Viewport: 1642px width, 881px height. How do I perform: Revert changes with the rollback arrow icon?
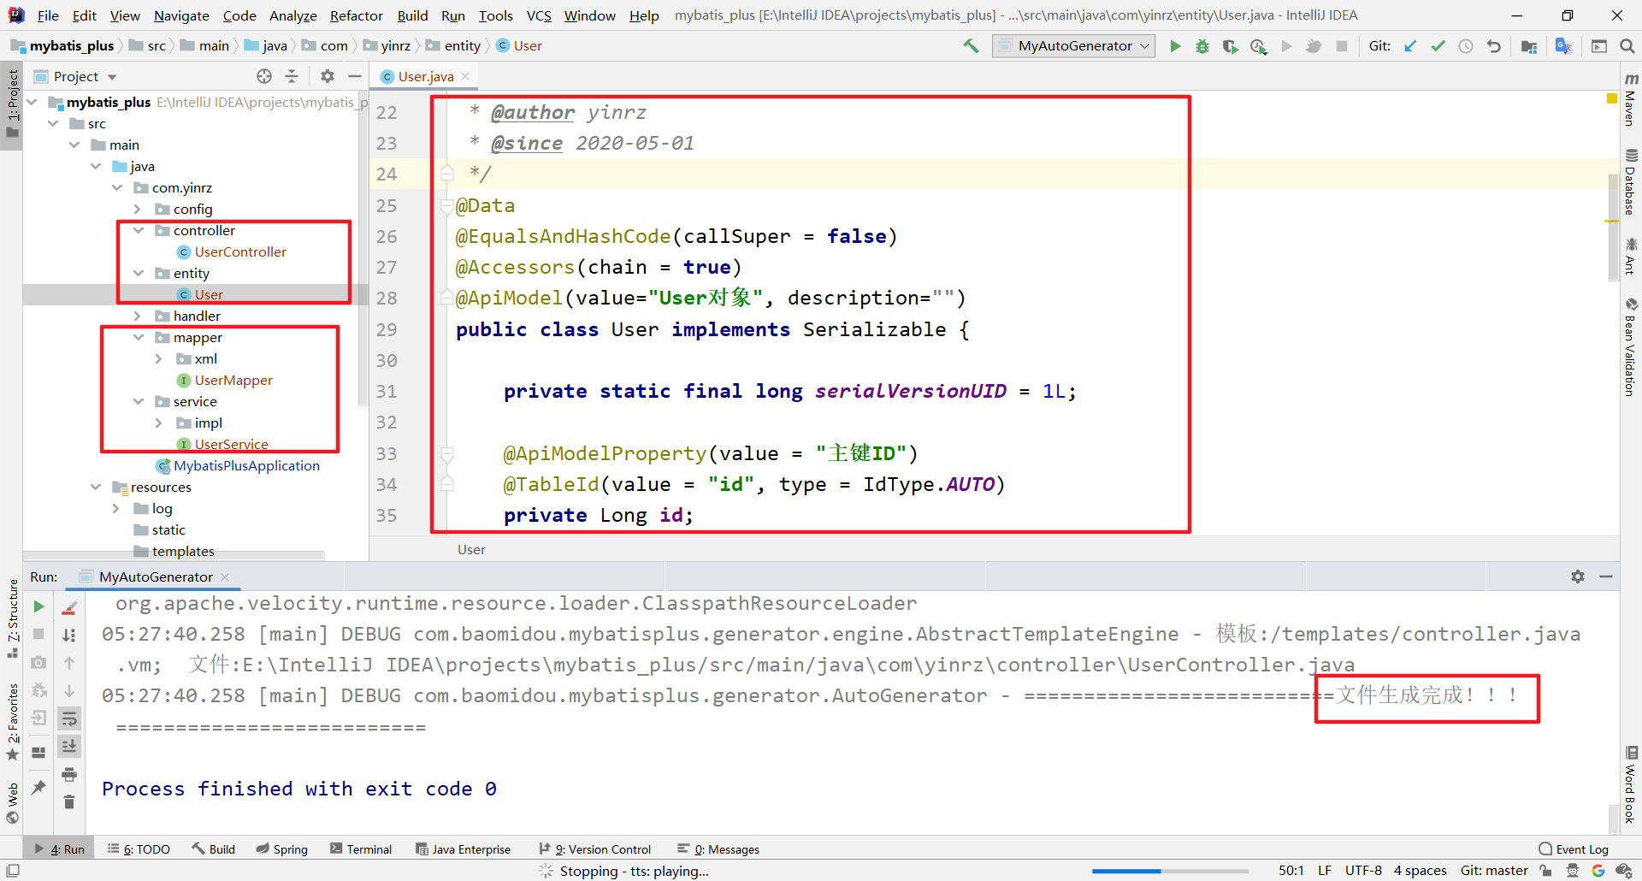tap(1494, 46)
